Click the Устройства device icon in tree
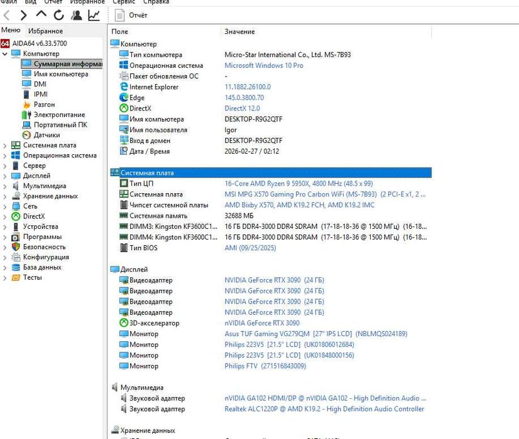The image size is (519, 439). click(16, 226)
